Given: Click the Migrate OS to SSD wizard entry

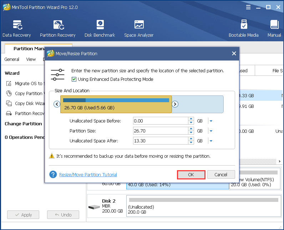Looking at the screenshot, I should 25,83.
